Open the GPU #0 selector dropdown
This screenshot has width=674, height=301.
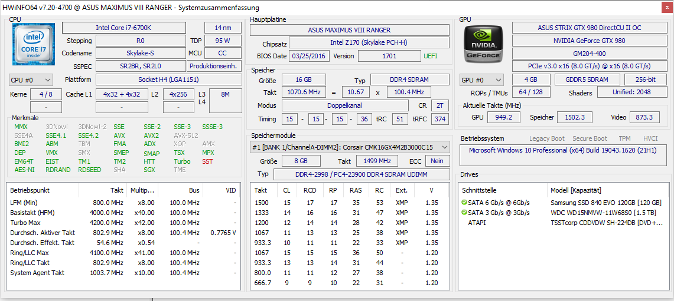[x=481, y=80]
